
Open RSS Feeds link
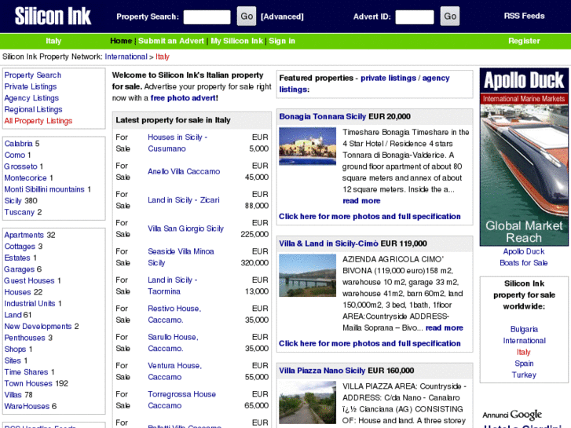(x=524, y=16)
